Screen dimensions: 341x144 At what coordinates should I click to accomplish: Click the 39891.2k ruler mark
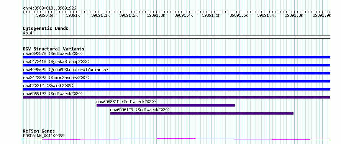click(128, 15)
